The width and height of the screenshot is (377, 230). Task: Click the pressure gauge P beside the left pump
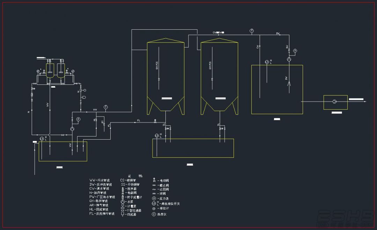(x=78, y=119)
